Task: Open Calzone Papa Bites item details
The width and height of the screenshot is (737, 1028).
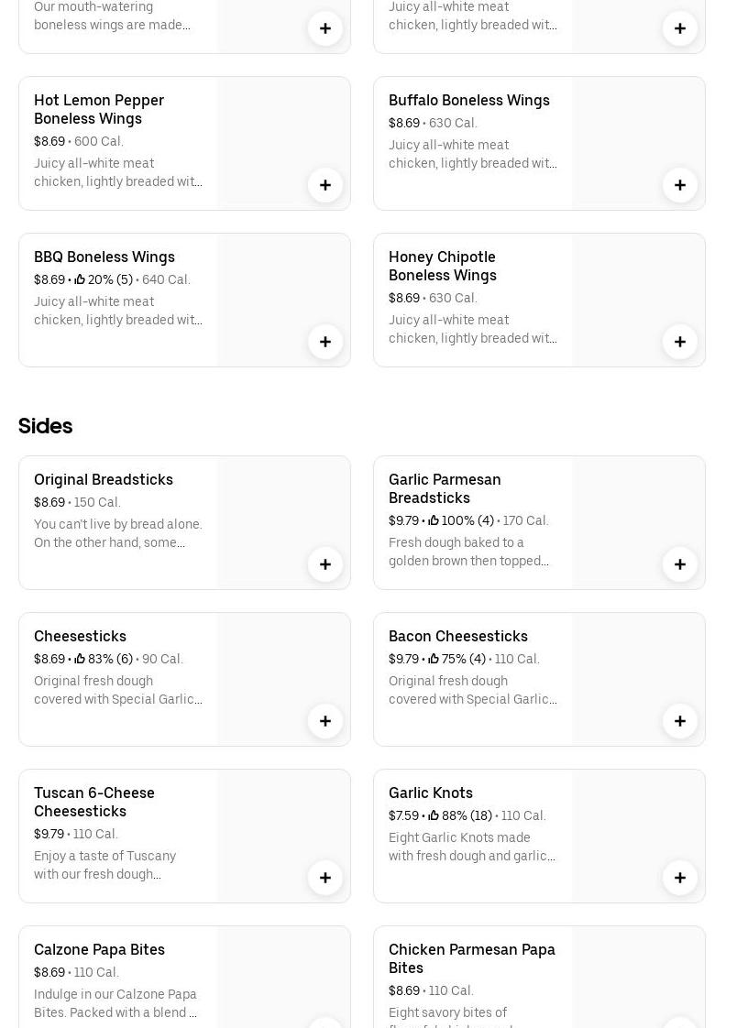Action: [99, 949]
